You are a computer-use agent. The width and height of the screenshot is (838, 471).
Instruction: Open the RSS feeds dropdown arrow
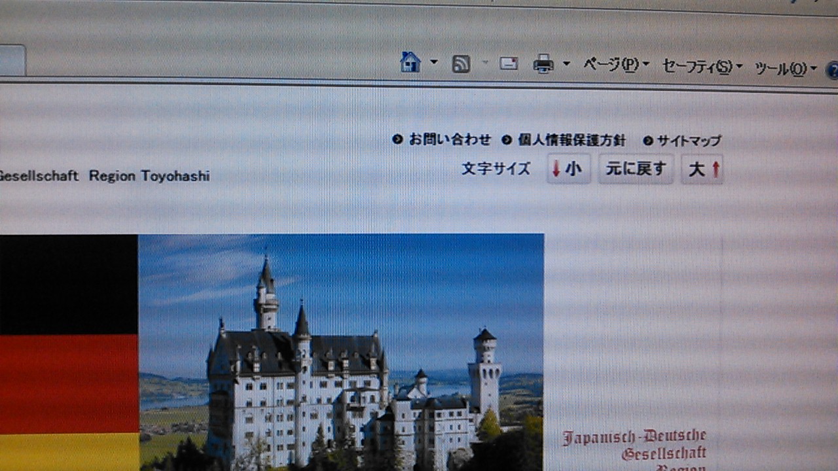[485, 63]
